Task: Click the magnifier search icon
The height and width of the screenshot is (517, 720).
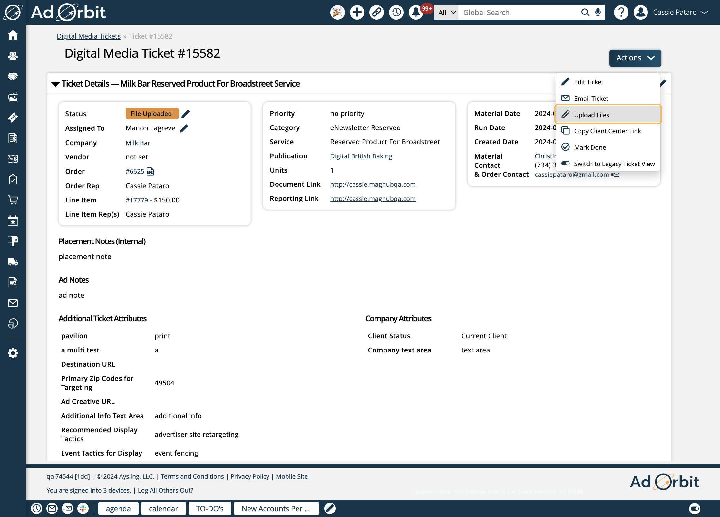Action: click(x=585, y=13)
